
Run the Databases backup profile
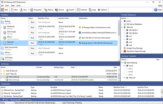click(32, 28)
